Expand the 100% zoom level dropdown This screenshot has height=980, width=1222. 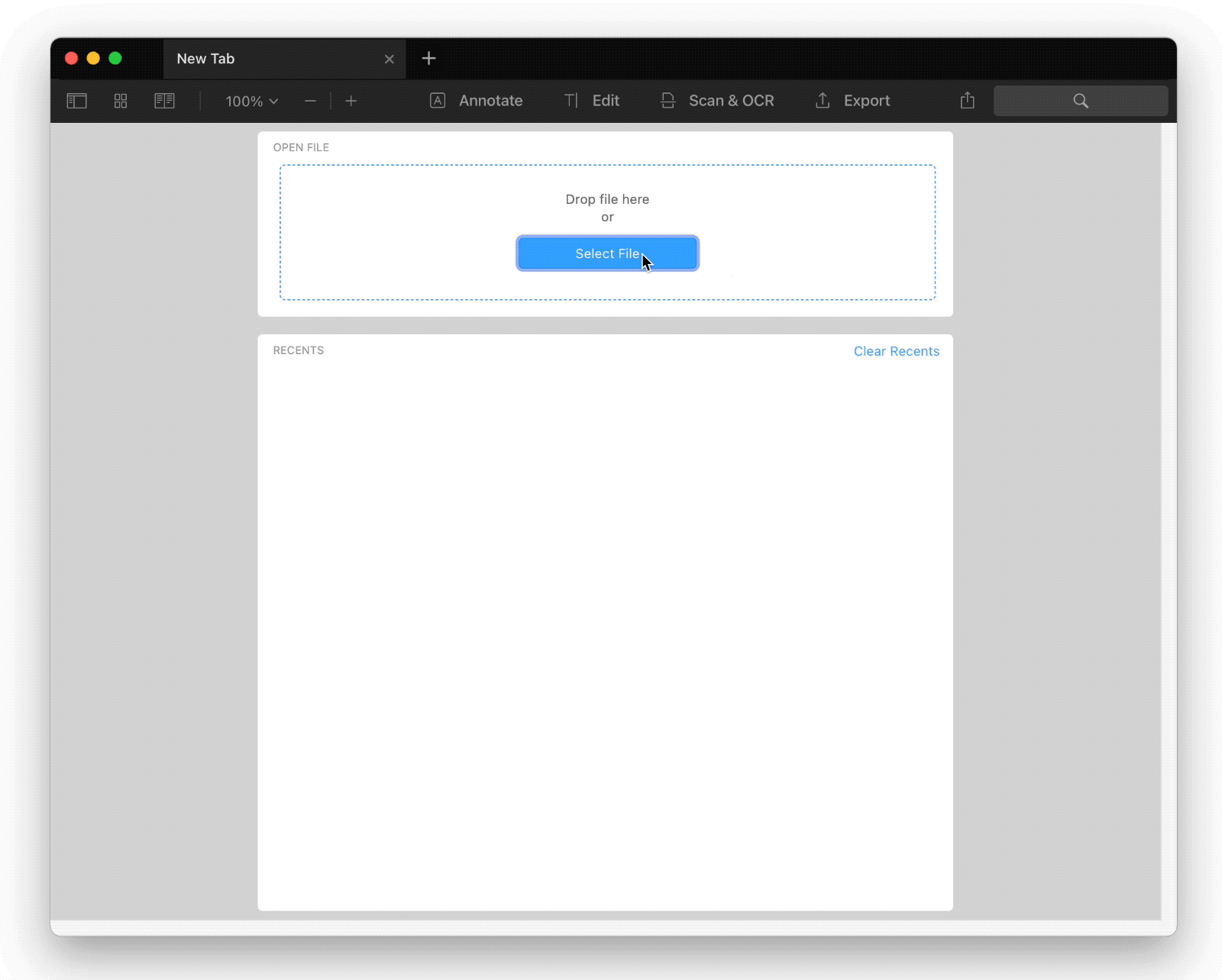[x=251, y=102]
